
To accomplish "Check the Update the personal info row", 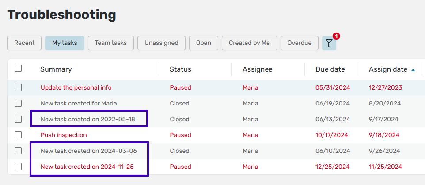I will click(18, 87).
